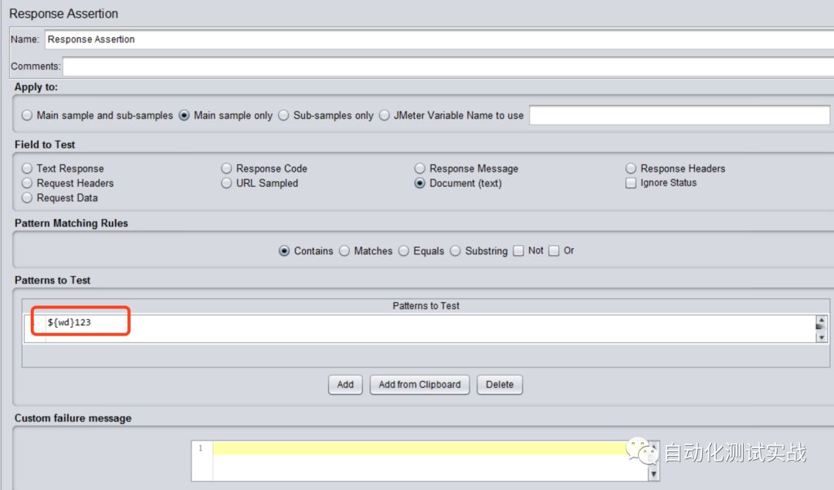Select Text Response field to test
This screenshot has width=834, height=490.
27,168
